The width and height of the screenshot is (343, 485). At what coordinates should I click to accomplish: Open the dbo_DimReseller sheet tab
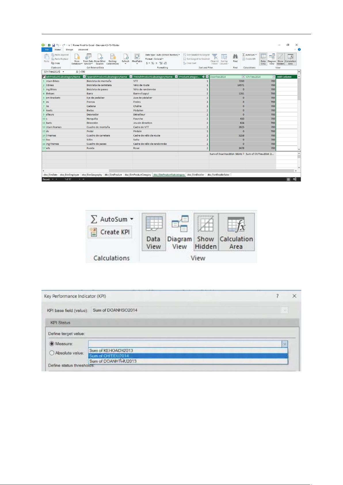tap(196, 175)
